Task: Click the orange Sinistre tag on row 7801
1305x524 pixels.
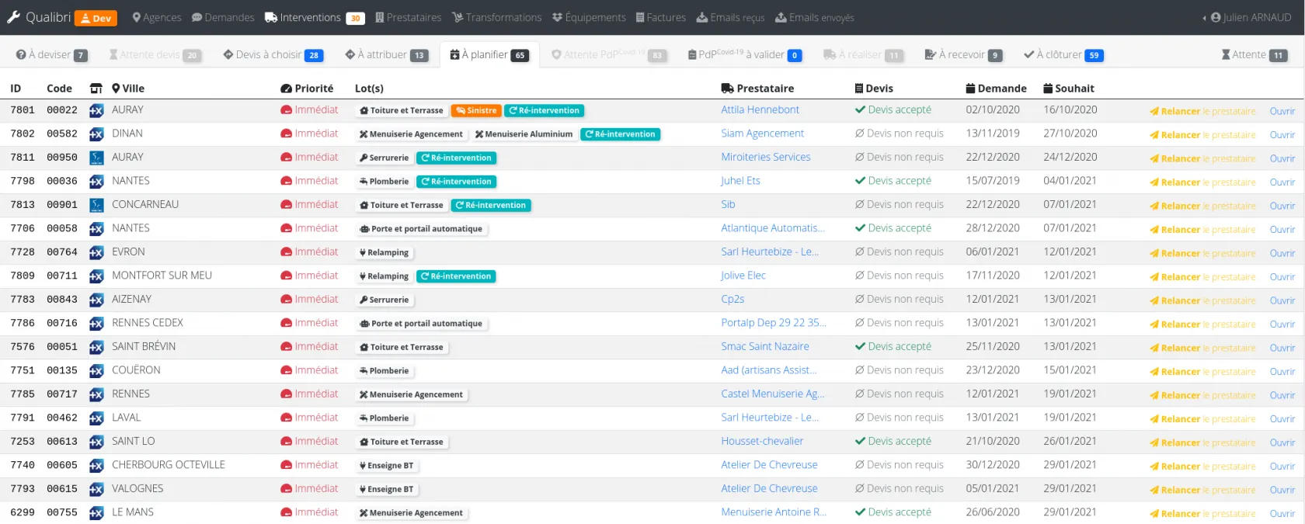Action: coord(475,111)
